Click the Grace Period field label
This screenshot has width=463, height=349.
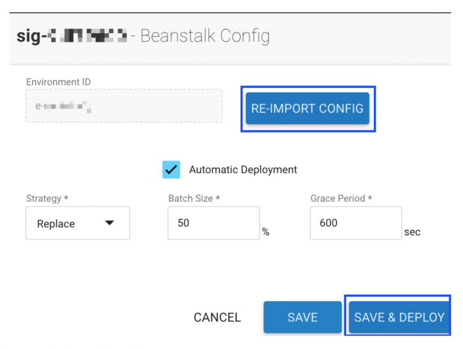(341, 198)
